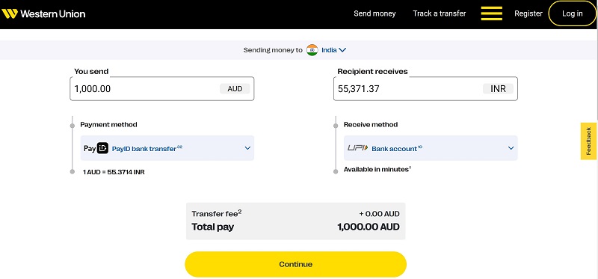Click the exchange rate 1 AUD = 55.3714 INR
Image resolution: width=598 pixels, height=279 pixels.
click(x=114, y=172)
